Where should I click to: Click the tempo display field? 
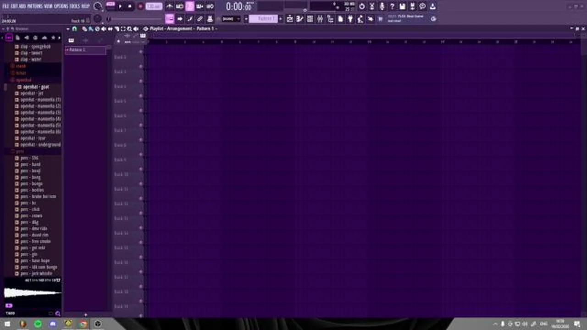click(154, 6)
